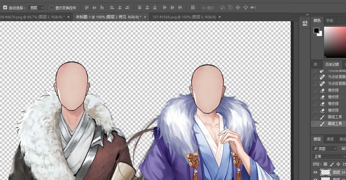
Task: Align bottom edges of layers
Action: [x=102, y=8]
